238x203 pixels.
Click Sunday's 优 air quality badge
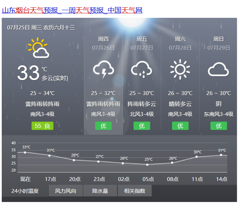pos(218,126)
